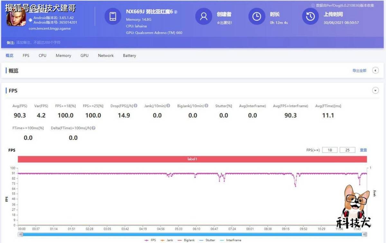Image resolution: width=386 pixels, height=243 pixels.
Task: Click the Avg(InterFrame) metric label
Action: coord(253,106)
